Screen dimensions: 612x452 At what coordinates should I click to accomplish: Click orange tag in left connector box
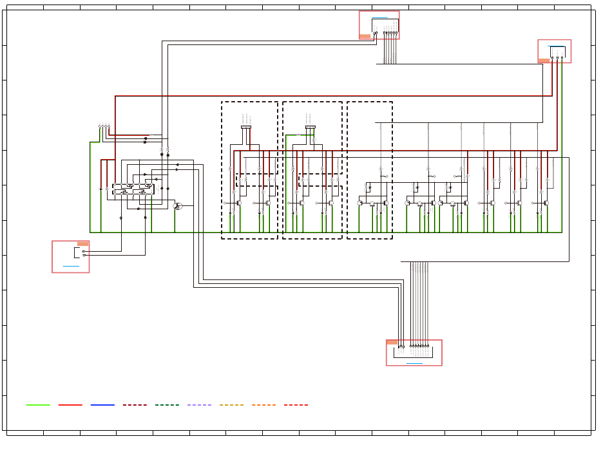[82, 244]
